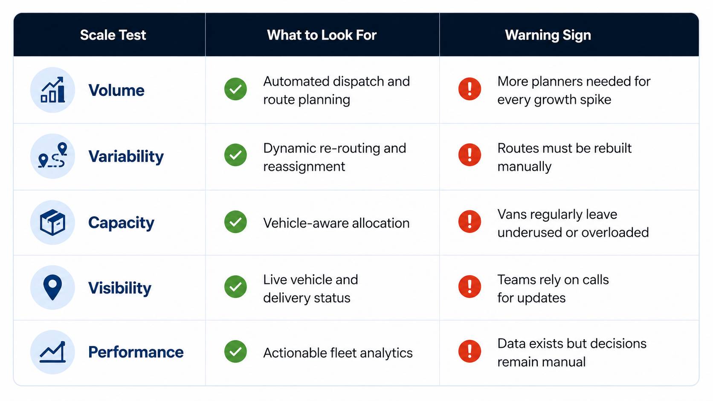Click green checkmark beside Automated dispatch
The image size is (713, 401).
(x=235, y=89)
